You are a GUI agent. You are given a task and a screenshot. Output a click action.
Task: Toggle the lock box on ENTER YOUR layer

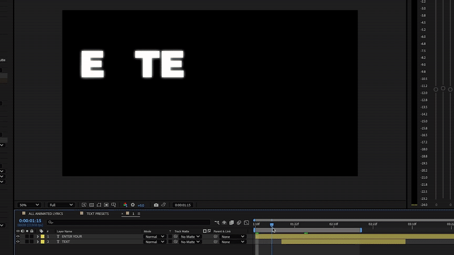click(x=32, y=236)
